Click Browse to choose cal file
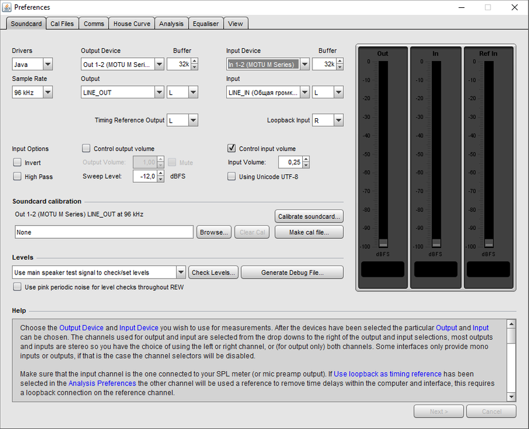 214,232
